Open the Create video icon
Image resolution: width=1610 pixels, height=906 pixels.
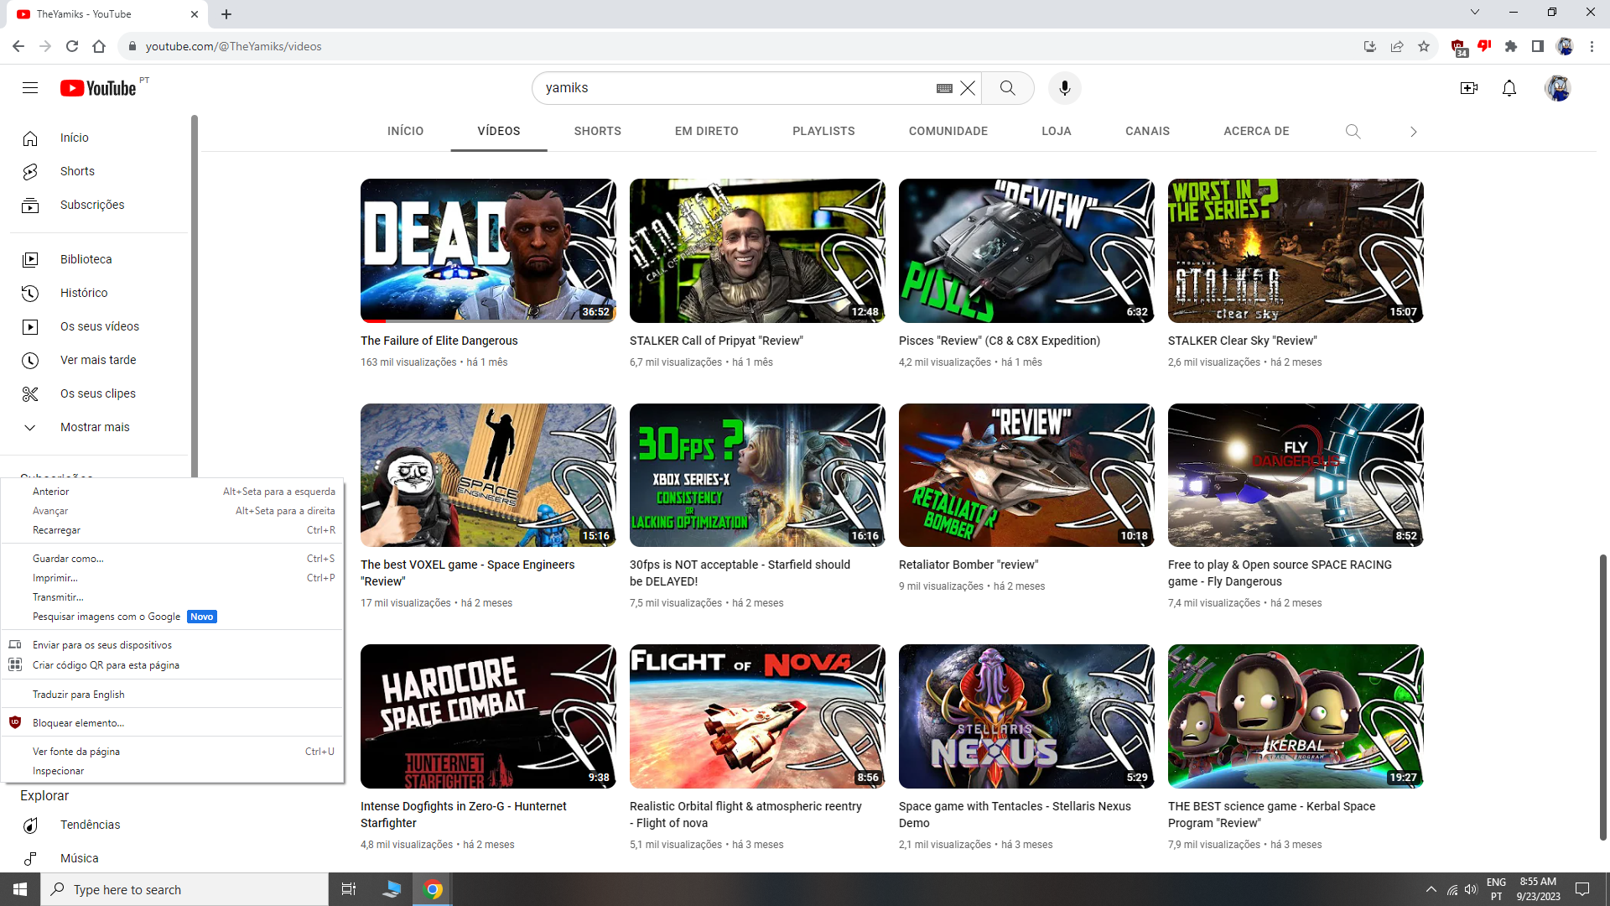click(x=1469, y=88)
